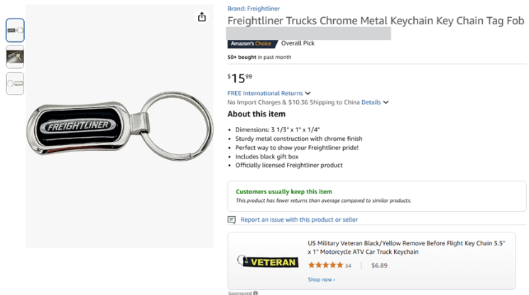Click the main Freightliner keychain image
The height and width of the screenshot is (295, 529).
(119, 127)
